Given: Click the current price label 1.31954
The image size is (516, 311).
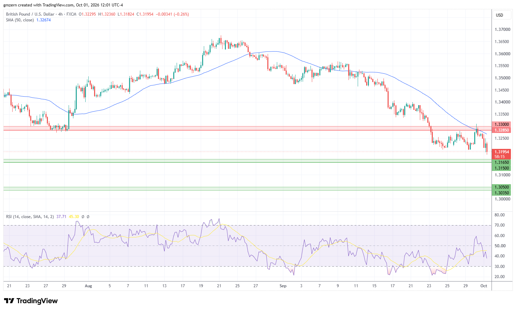Looking at the screenshot, I should [x=501, y=152].
